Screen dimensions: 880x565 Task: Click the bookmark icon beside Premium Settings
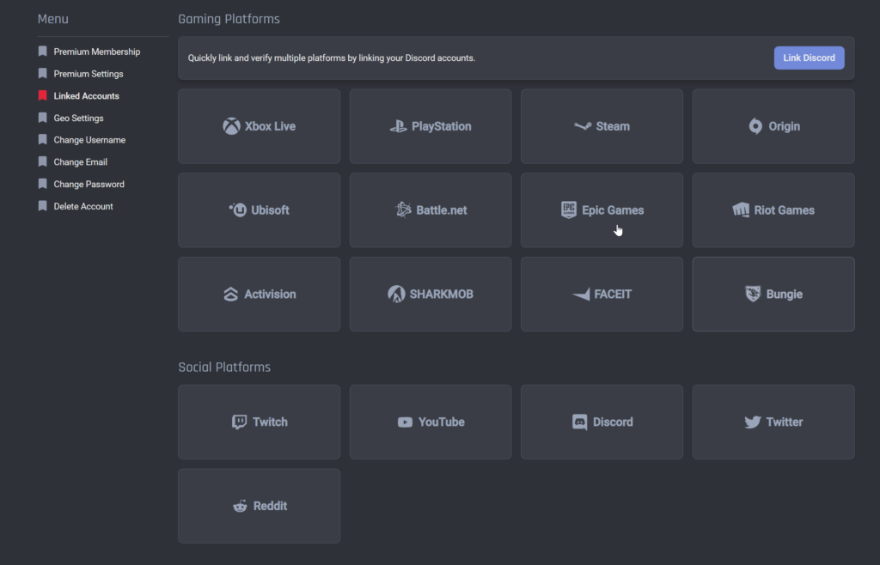pos(42,73)
